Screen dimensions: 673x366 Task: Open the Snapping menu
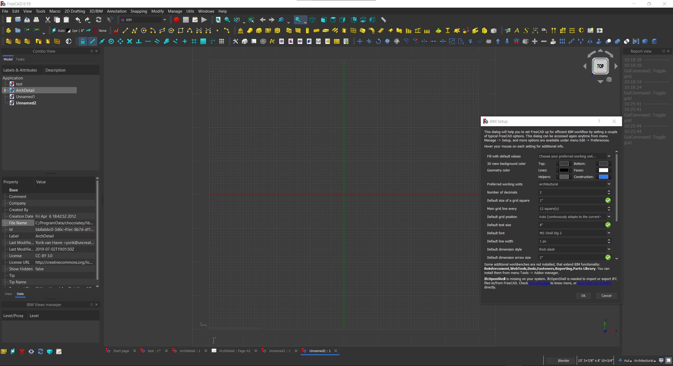[139, 11]
